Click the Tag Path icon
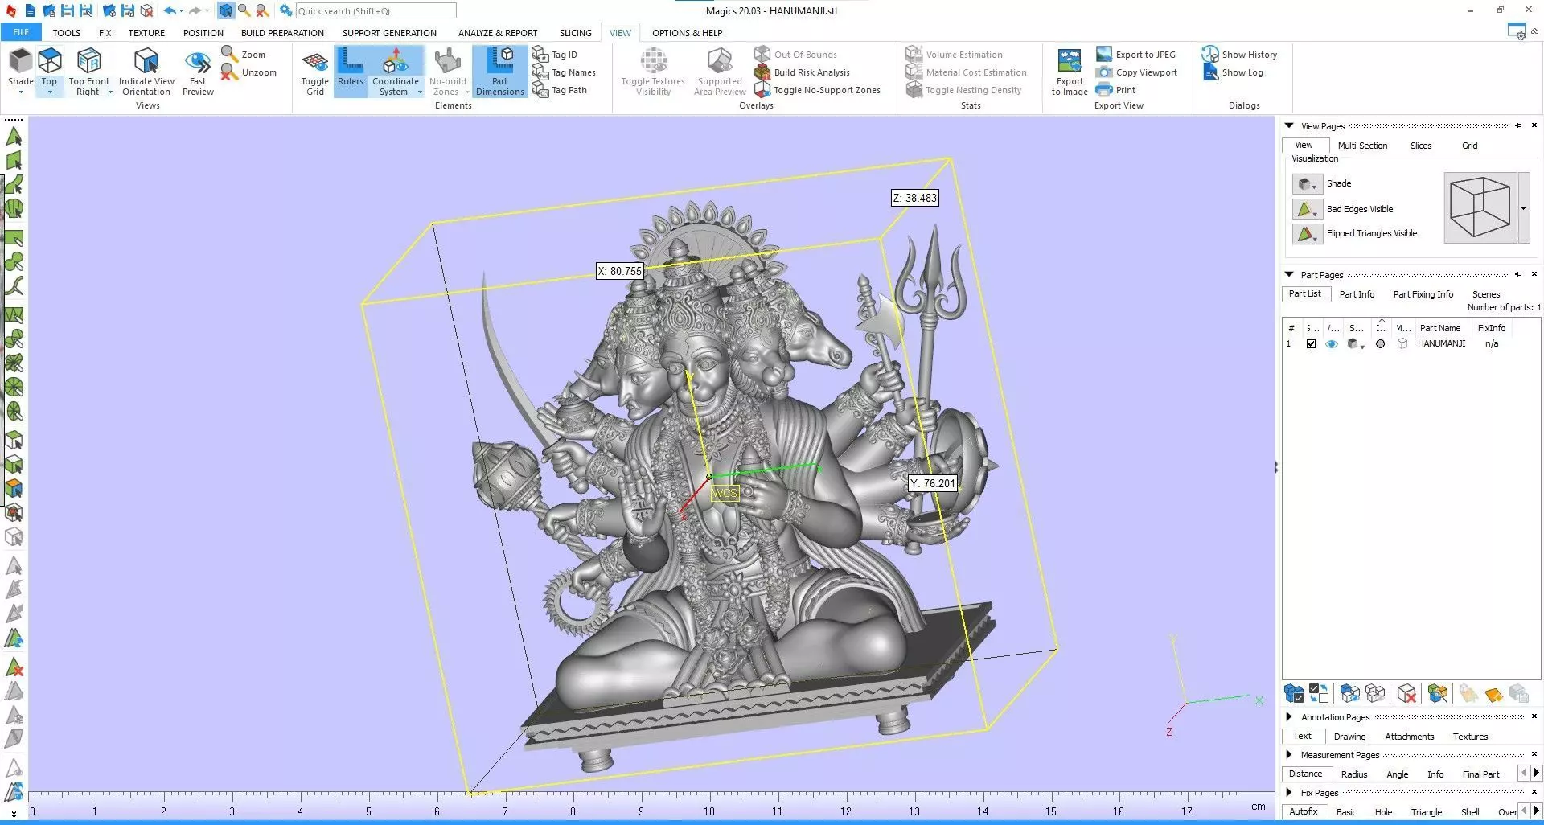This screenshot has height=825, width=1544. (540, 90)
